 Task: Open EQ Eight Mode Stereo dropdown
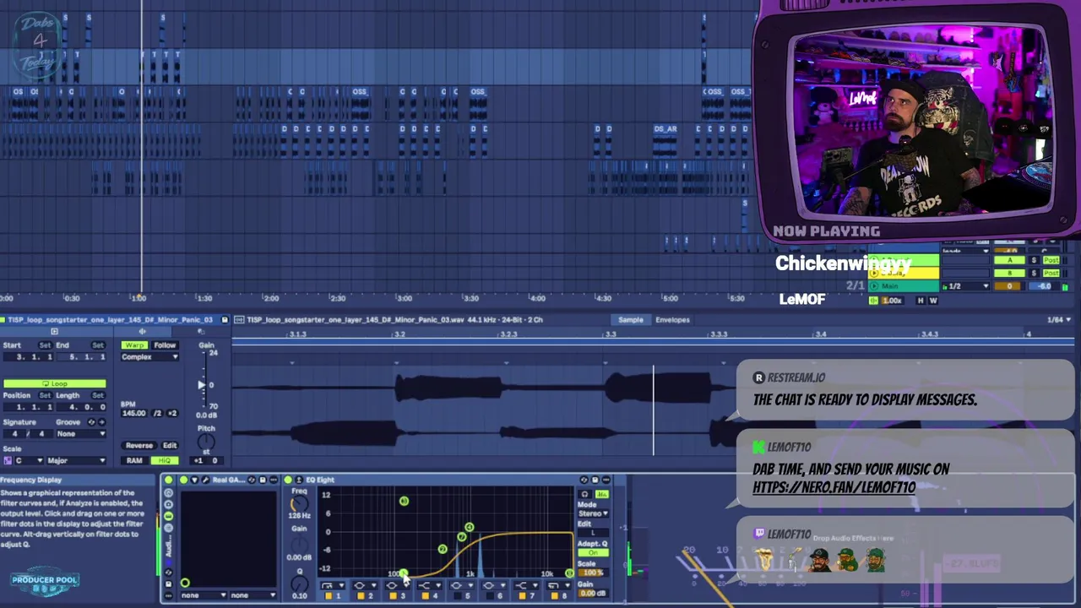click(x=593, y=513)
